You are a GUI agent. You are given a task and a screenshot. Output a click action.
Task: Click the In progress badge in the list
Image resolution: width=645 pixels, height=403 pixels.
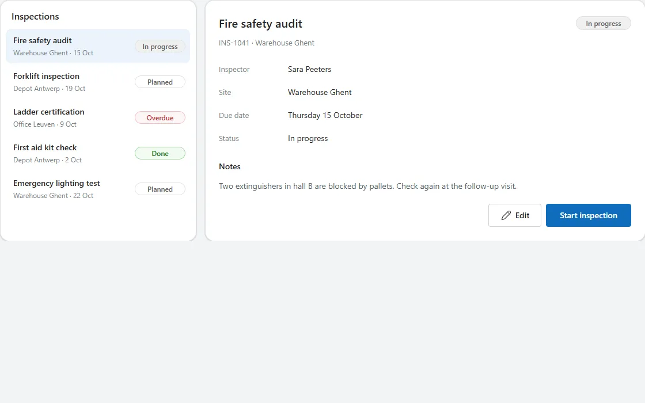[160, 47]
